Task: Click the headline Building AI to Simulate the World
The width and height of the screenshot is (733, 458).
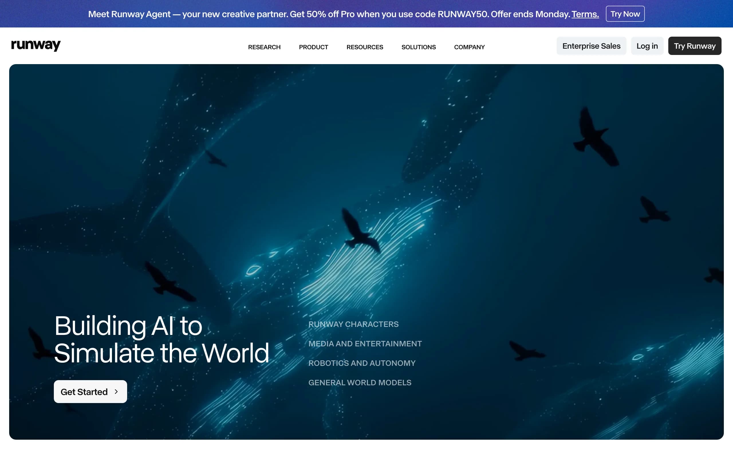Action: tap(161, 339)
